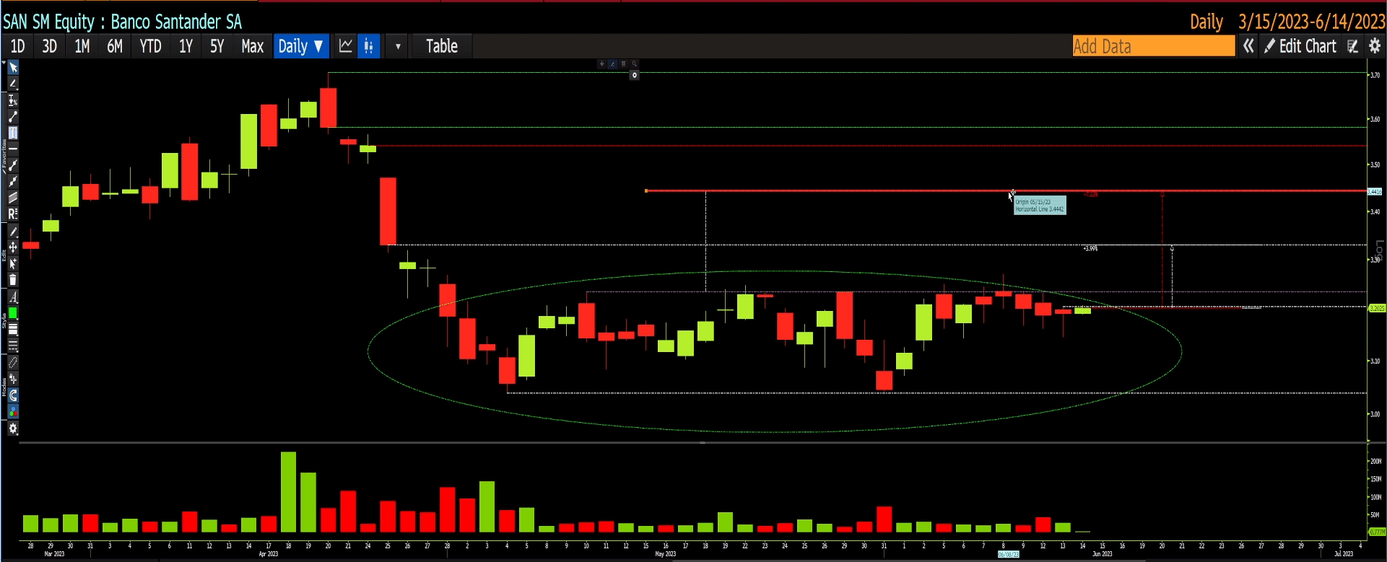The height and width of the screenshot is (562, 1387).
Task: Click the small zoom magnifier icon above chart
Action: pyautogui.click(x=635, y=64)
